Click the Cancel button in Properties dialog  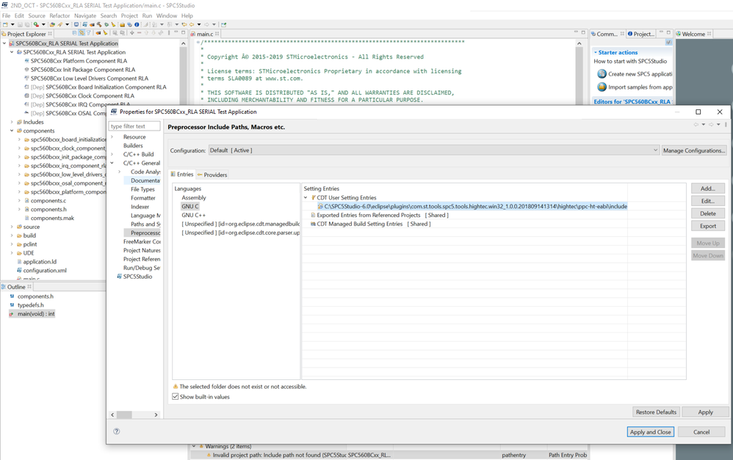tap(701, 432)
